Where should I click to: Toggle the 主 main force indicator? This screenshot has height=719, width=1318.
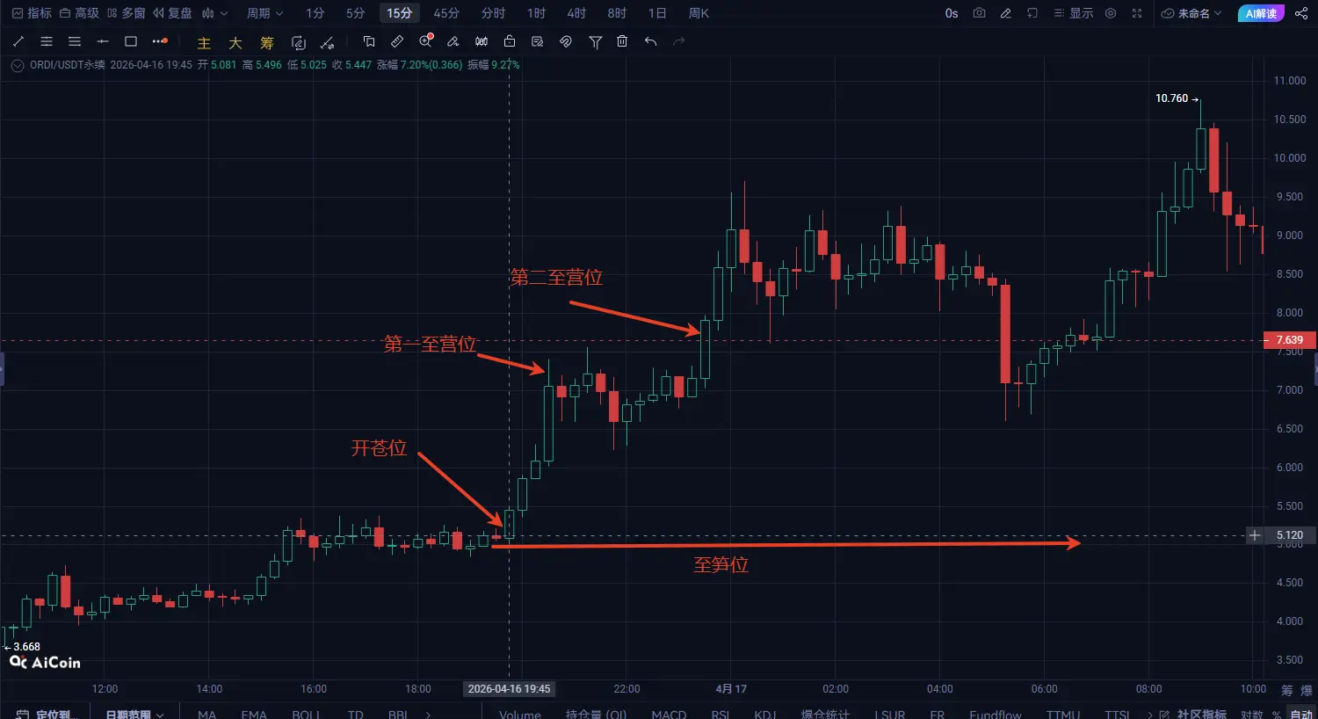[x=204, y=42]
